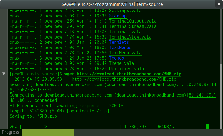Open the Themes directory link

pyautogui.click(x=117, y=58)
